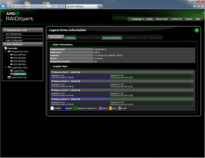Click the Drive on Port 4 icon
The height and width of the screenshot is (158, 205).
[x=53, y=99]
